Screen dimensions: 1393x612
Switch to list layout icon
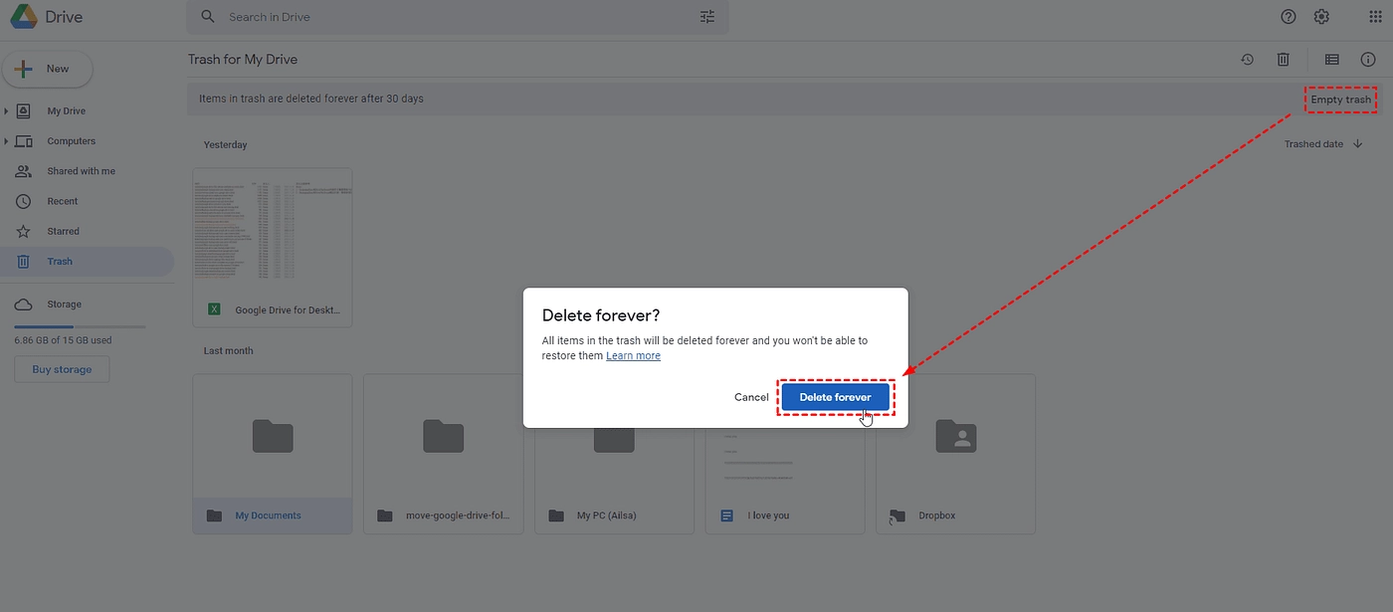(1332, 60)
